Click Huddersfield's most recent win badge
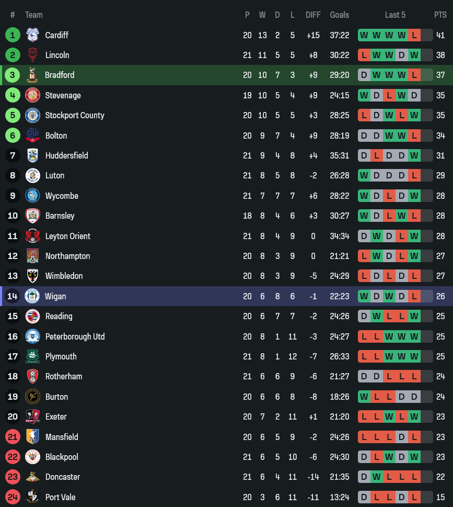 pos(414,155)
